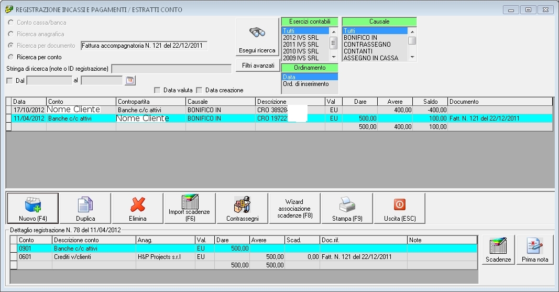The height and width of the screenshot is (292, 559).
Task: Select 2011 IVS SRL fiscal year
Action: (305, 45)
